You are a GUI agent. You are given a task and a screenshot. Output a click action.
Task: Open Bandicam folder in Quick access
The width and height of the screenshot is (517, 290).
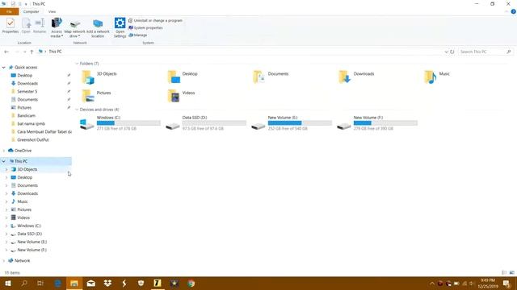(x=26, y=116)
